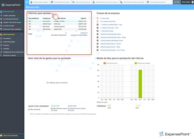The height and width of the screenshot is (139, 194).
Task: Click the Centro de Conocimiento icon
Action: [1, 136]
